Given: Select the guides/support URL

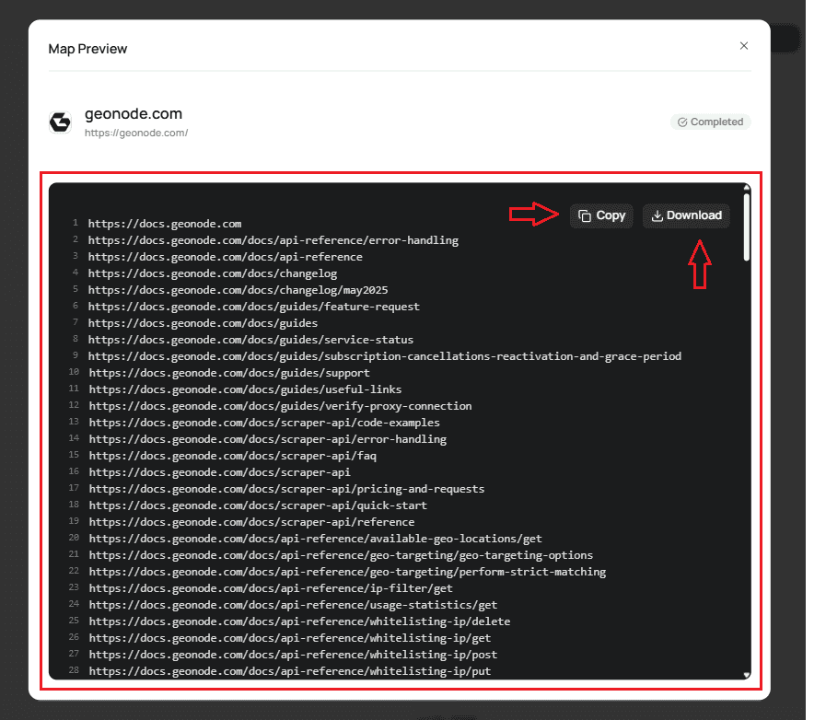Looking at the screenshot, I should (x=229, y=373).
